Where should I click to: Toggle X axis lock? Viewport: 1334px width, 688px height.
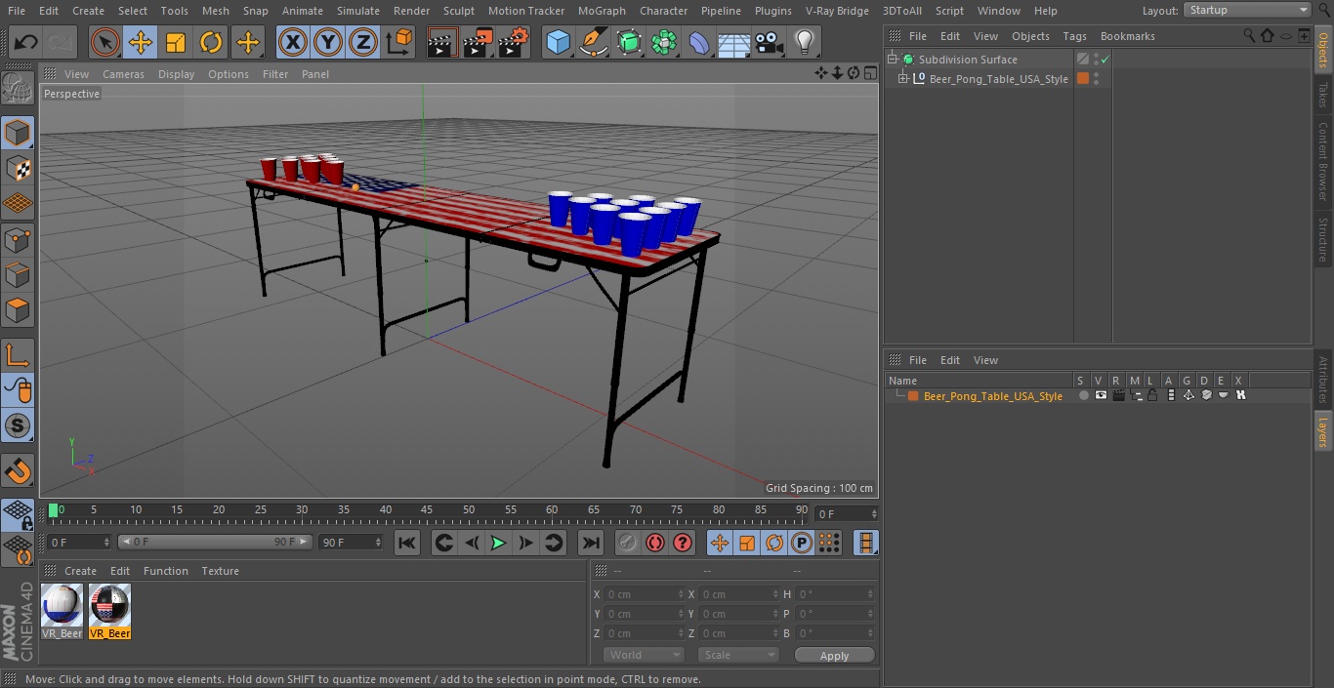click(x=292, y=42)
